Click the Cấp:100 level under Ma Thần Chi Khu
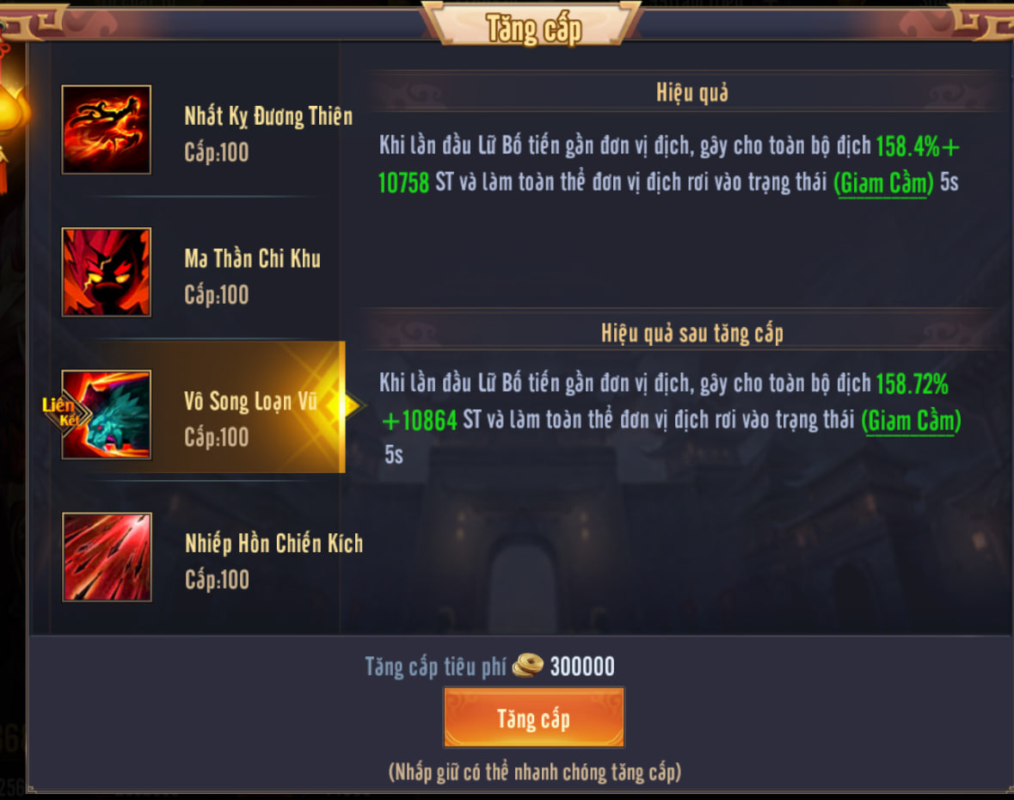 click(217, 295)
